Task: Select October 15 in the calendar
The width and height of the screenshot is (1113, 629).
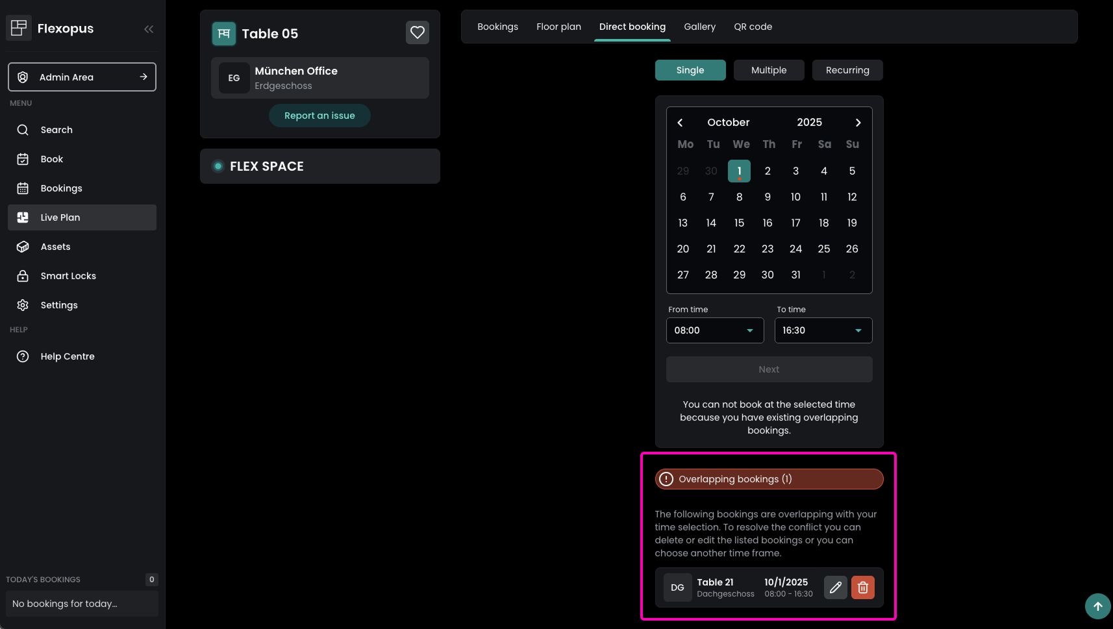Action: coord(739,223)
